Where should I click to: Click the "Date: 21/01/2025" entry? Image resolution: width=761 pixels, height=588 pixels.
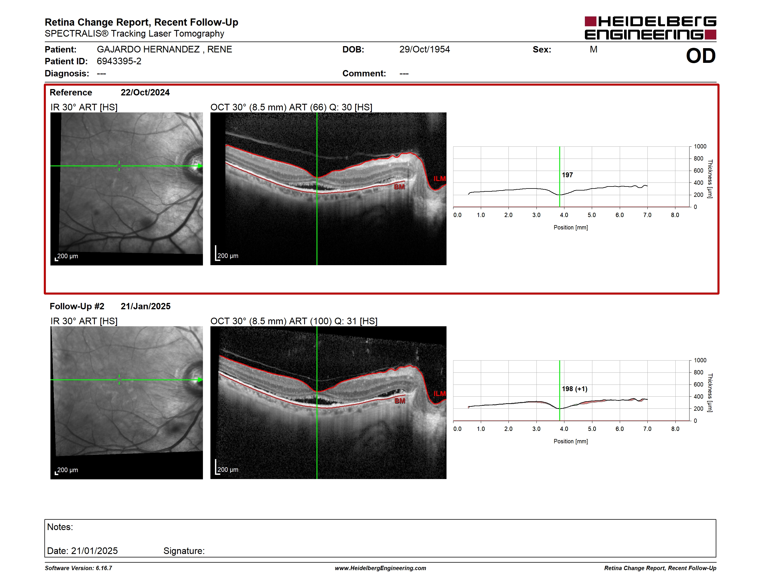(82, 551)
